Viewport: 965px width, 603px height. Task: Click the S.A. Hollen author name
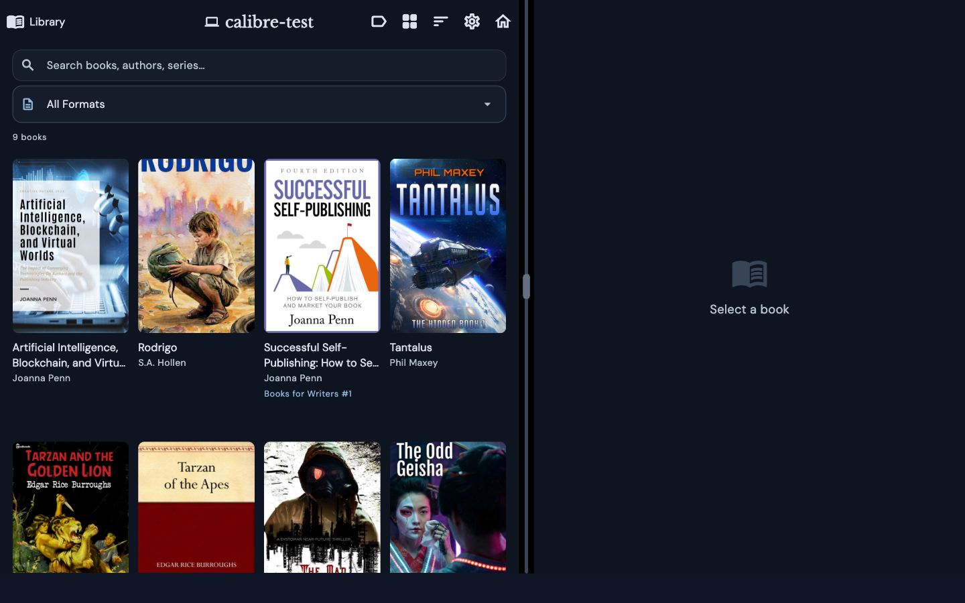(162, 362)
